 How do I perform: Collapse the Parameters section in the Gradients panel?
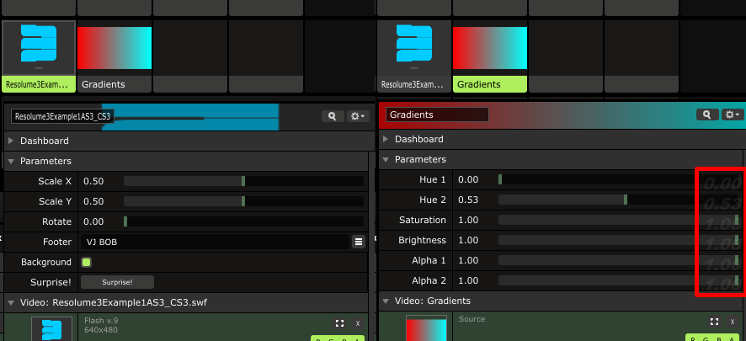tap(386, 160)
